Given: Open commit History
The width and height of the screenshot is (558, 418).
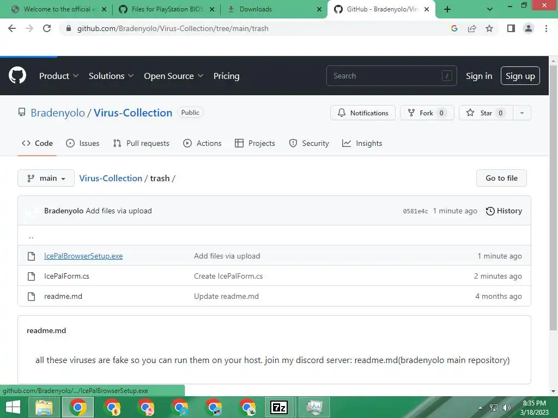Looking at the screenshot, I should pyautogui.click(x=504, y=211).
